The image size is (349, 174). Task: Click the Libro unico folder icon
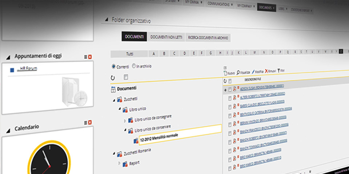(125, 109)
